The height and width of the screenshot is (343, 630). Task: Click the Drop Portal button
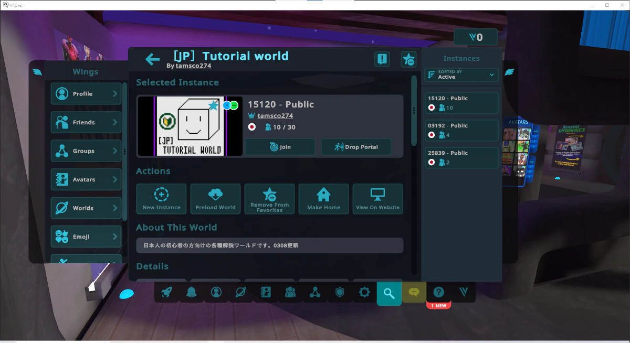[356, 147]
